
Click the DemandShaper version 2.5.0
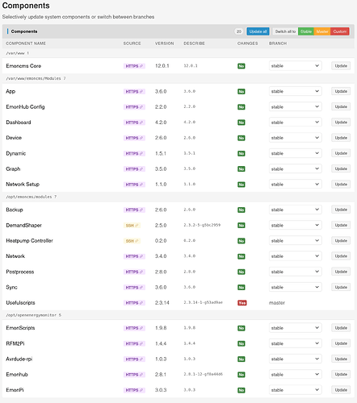161,226
